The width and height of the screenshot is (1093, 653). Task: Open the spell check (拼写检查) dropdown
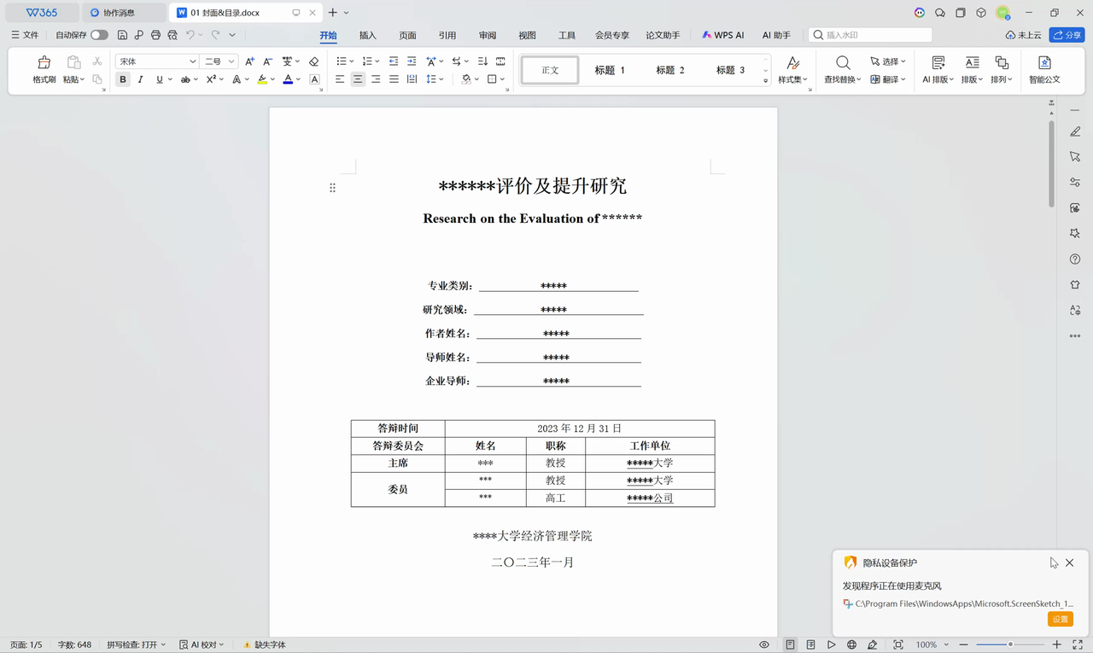[x=137, y=644]
